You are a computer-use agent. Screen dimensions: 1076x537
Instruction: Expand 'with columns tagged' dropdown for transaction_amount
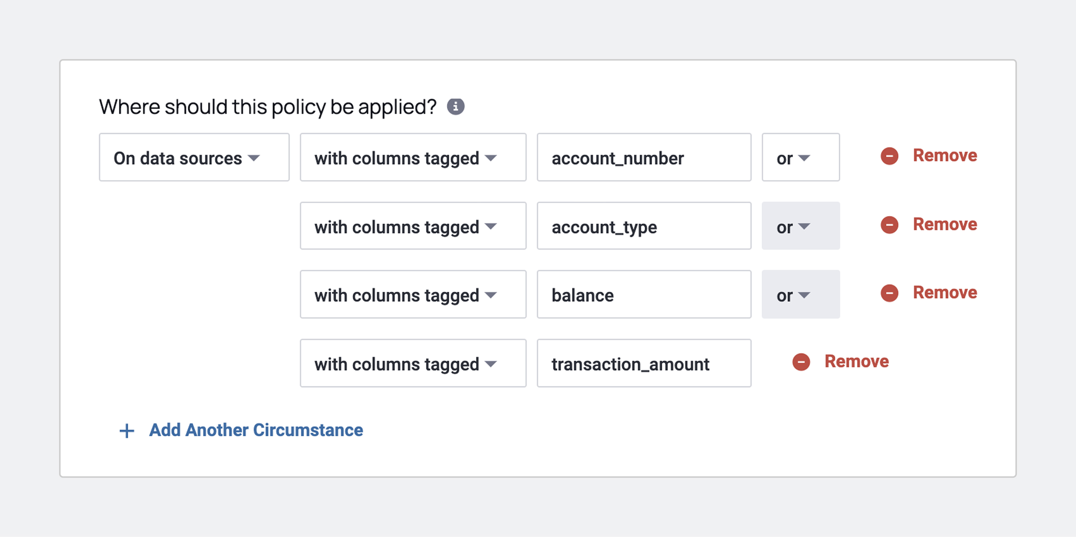click(x=413, y=363)
